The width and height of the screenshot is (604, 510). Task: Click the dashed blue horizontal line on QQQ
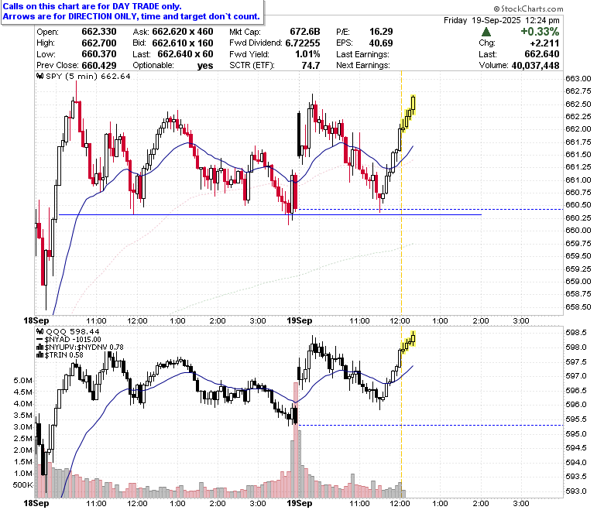tap(431, 426)
